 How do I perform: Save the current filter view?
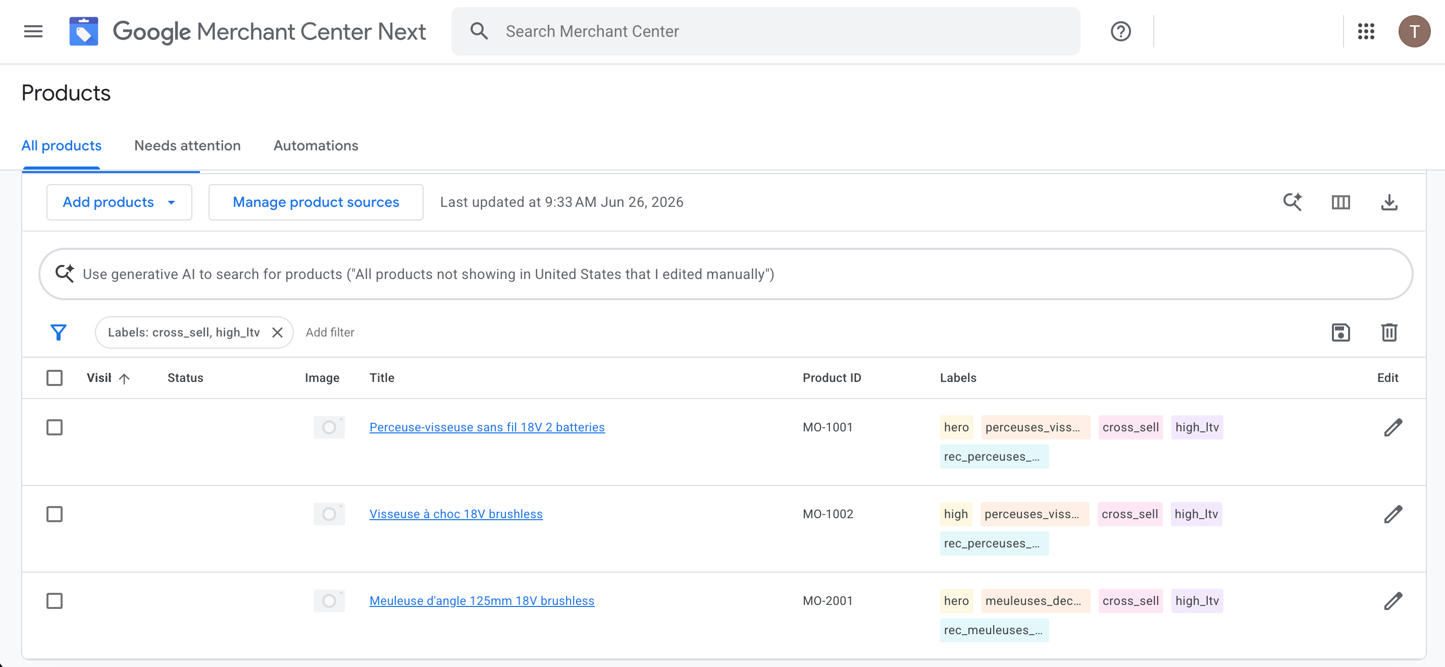click(x=1340, y=332)
